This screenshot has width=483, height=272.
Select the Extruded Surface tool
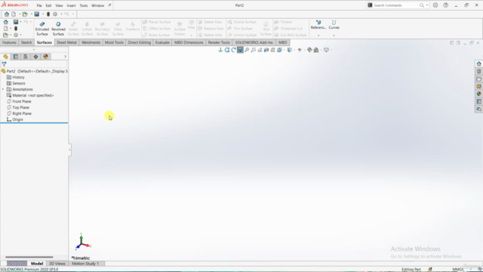pos(42,29)
